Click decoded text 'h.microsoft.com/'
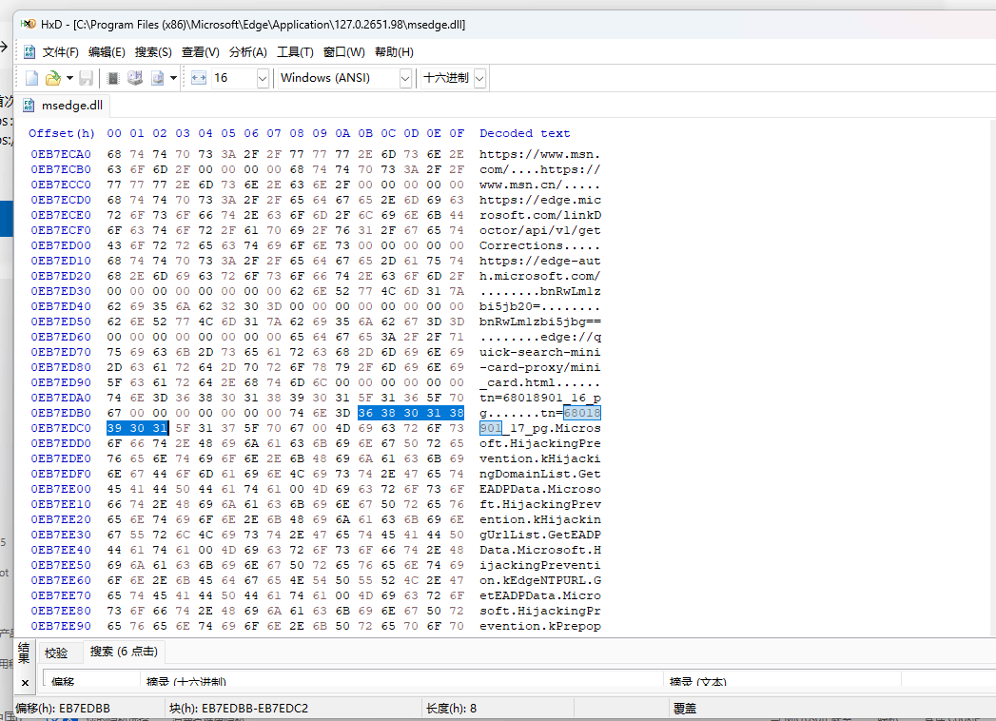Viewport: 996px width, 721px height. 540,277
